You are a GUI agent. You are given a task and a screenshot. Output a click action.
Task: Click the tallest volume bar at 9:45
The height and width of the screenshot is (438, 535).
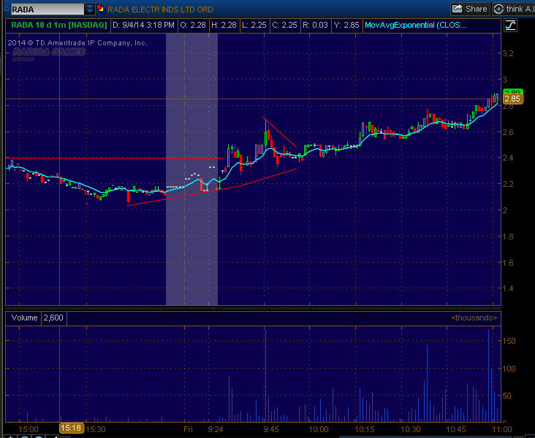(265, 376)
